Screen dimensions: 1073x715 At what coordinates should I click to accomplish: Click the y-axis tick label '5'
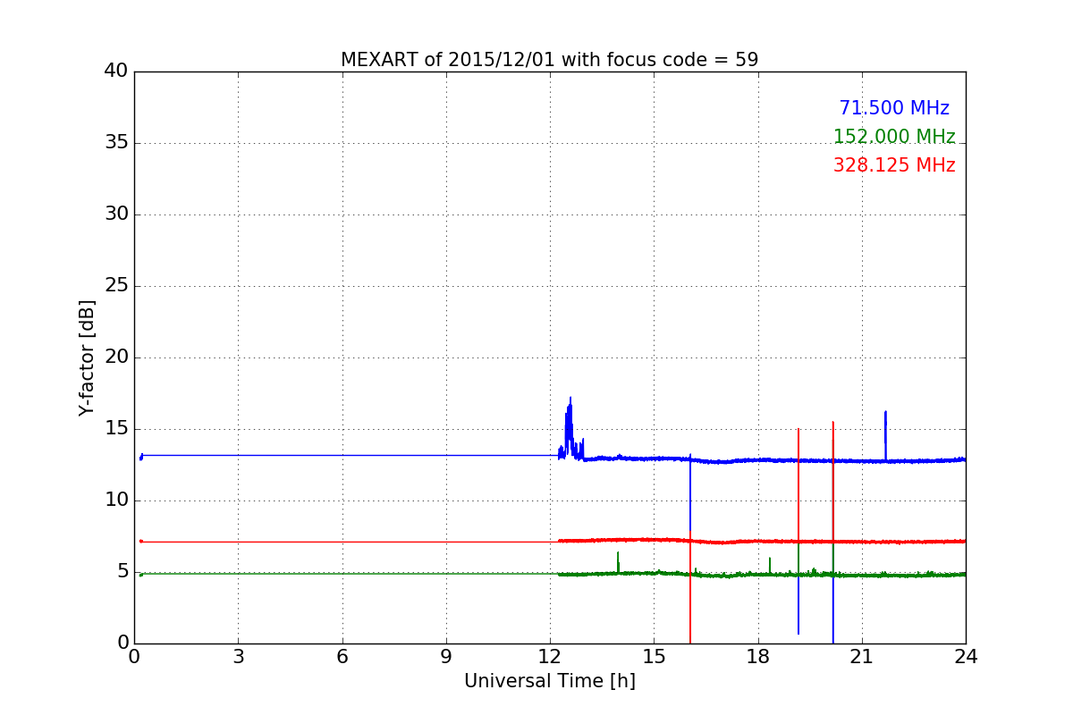point(123,572)
